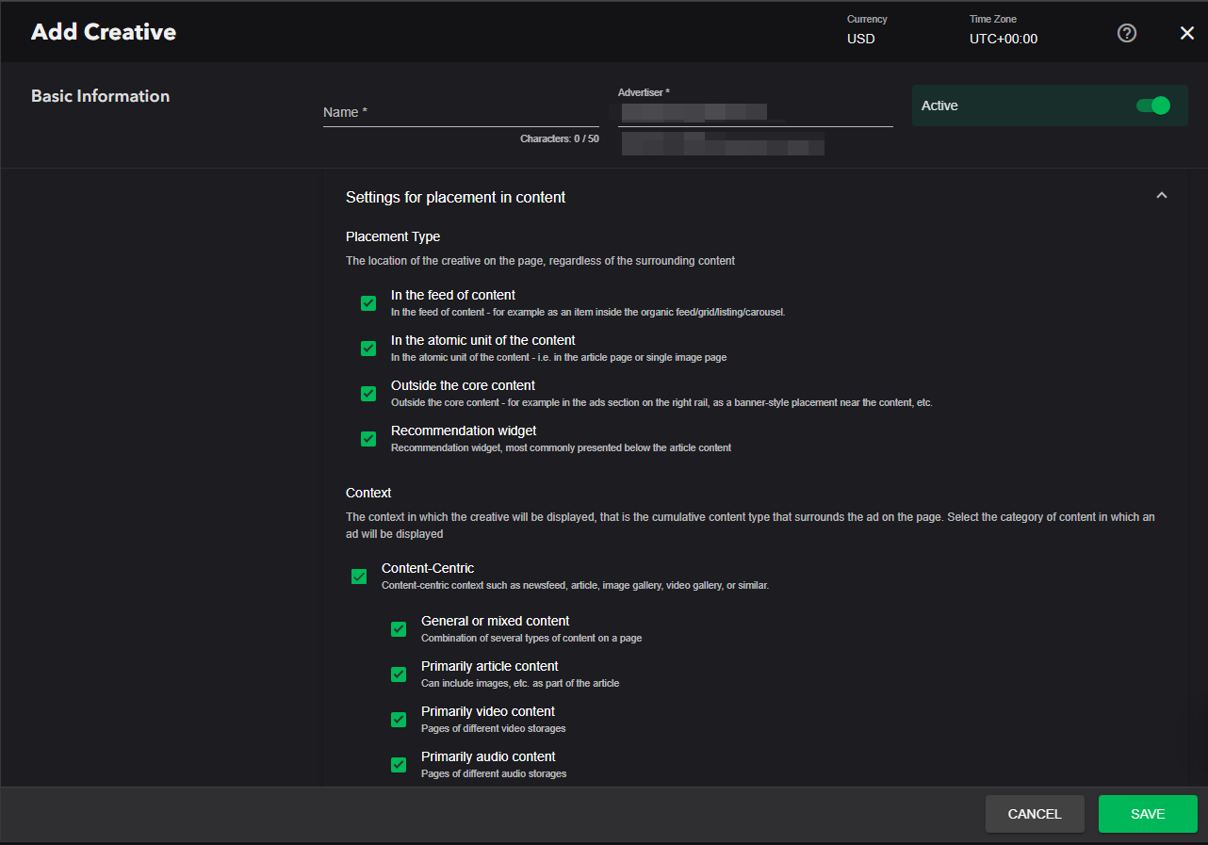Uncheck In the atomic unit of content
1208x845 pixels.
click(368, 349)
